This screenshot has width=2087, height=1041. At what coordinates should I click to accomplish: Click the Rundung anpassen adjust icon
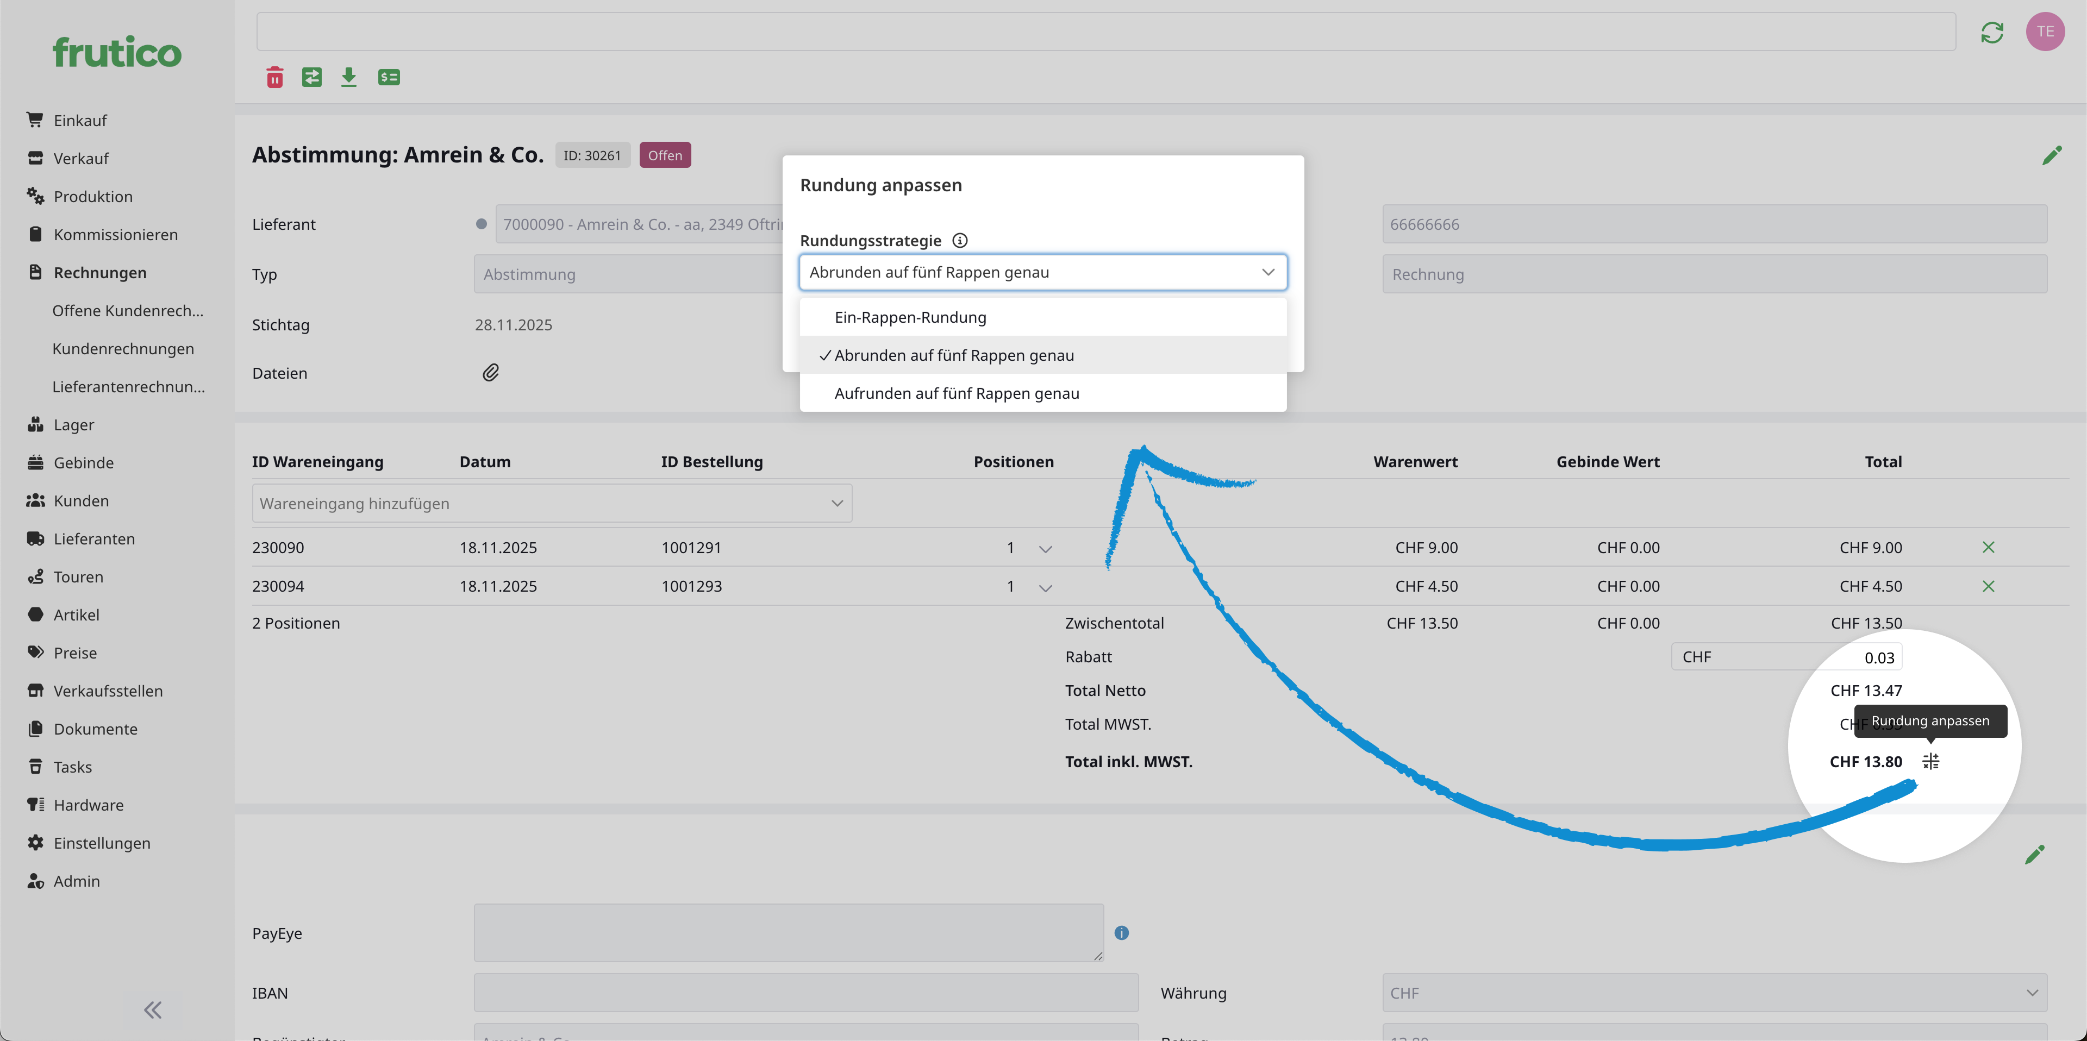click(x=1930, y=762)
